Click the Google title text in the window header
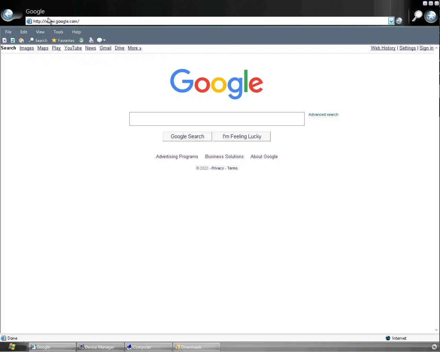 [35, 11]
